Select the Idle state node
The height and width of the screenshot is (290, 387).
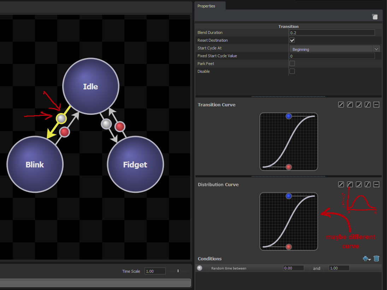click(90, 86)
